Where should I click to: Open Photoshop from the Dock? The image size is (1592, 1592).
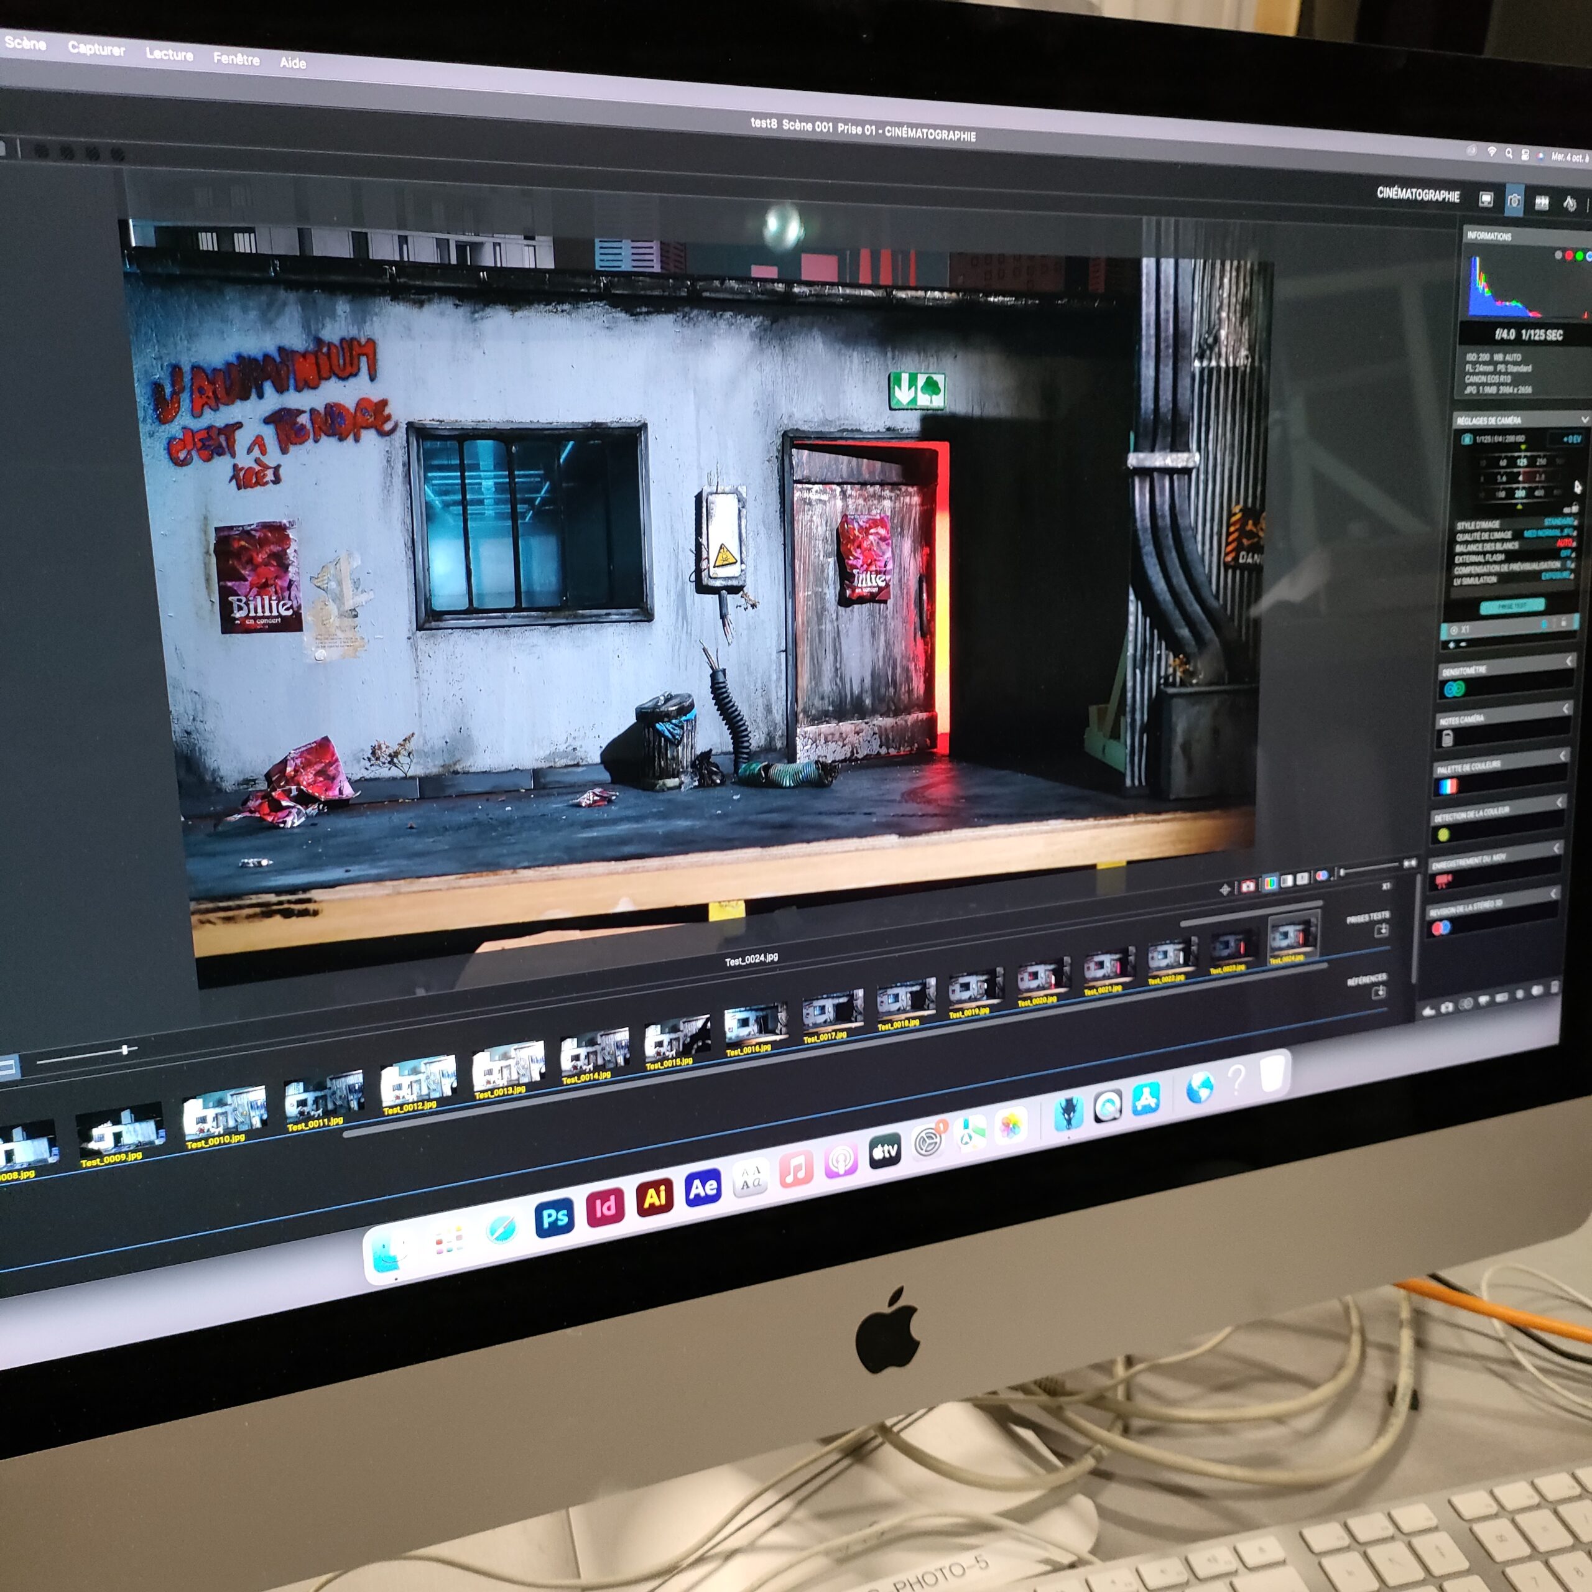[555, 1218]
